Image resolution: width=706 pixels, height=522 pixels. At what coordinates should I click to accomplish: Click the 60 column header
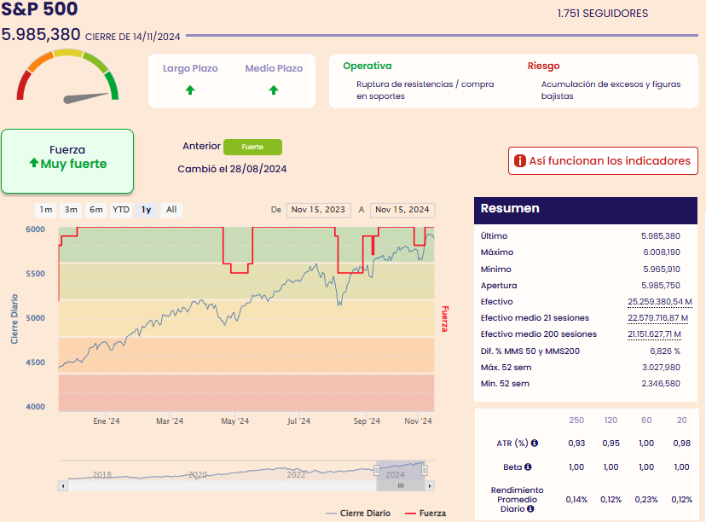646,420
